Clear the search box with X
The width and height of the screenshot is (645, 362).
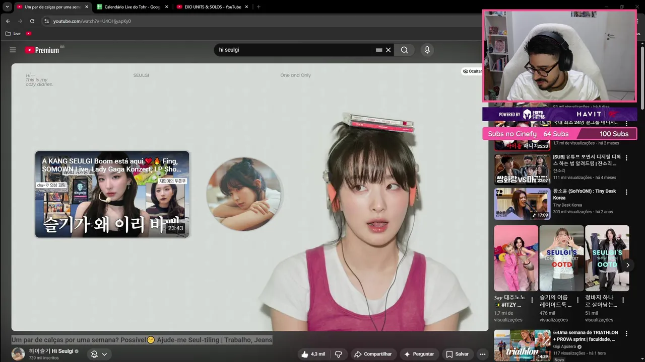tap(389, 50)
